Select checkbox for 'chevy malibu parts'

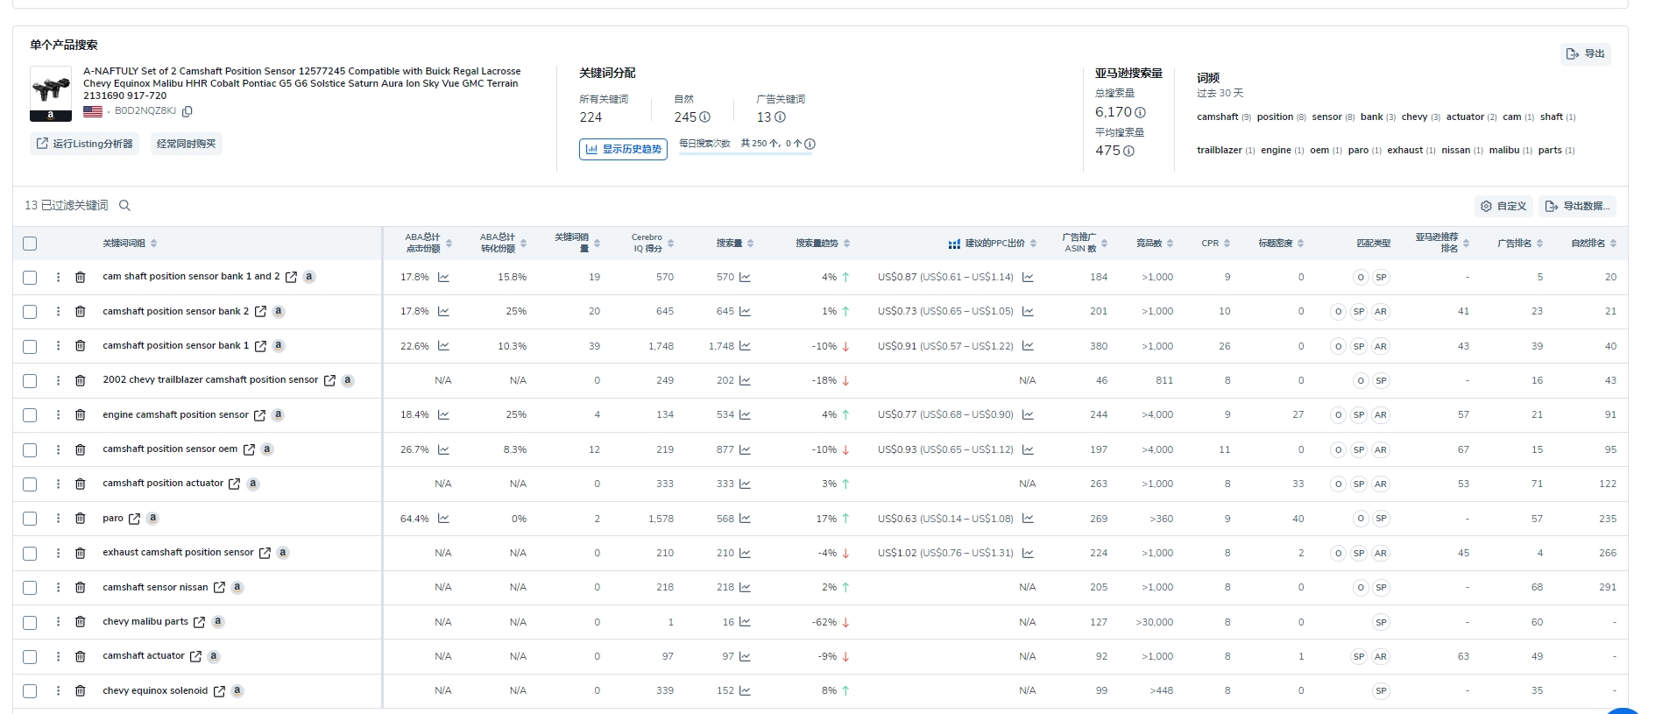[30, 622]
